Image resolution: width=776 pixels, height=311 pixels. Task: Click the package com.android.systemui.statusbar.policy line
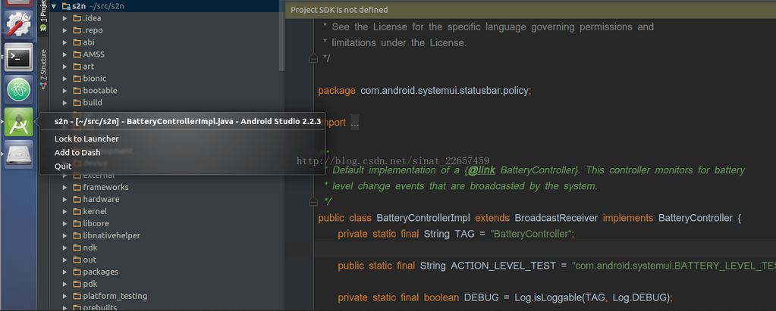point(425,91)
